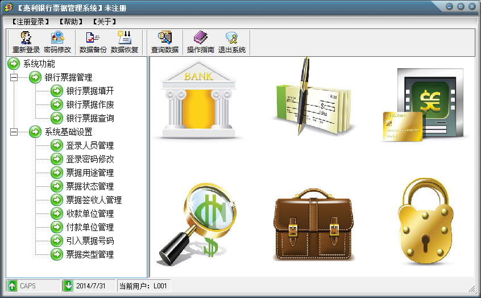The height and width of the screenshot is (298, 481).
Task: Click green arrow icon beside 票据用途管理
Action: (57, 173)
